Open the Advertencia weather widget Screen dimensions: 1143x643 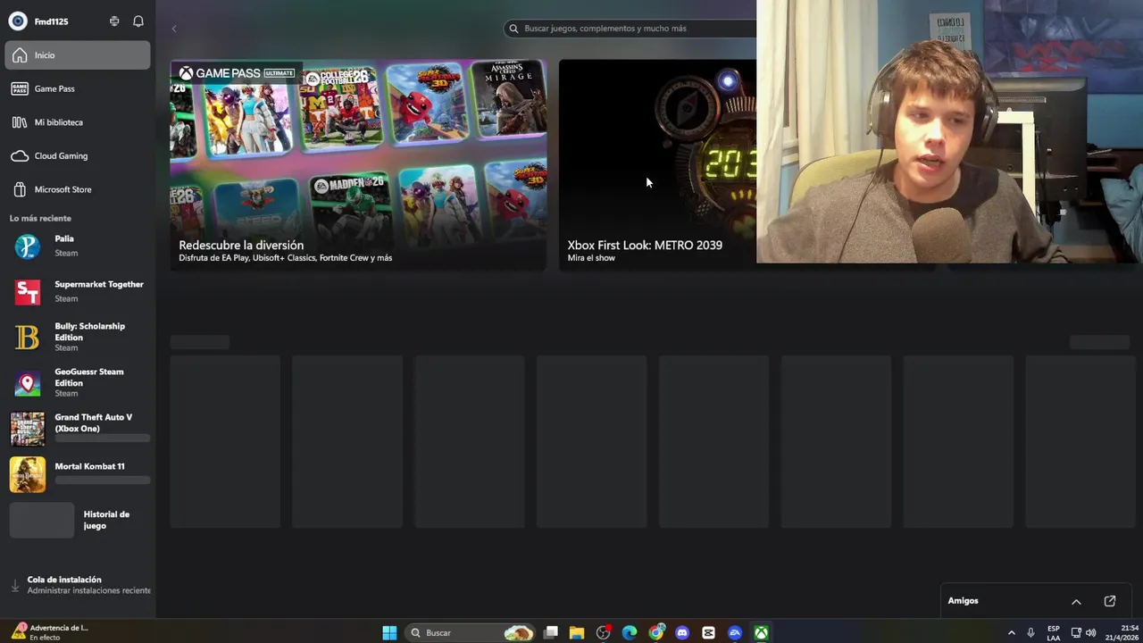point(50,632)
